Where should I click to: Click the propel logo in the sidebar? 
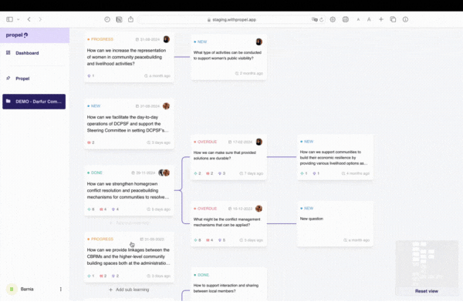tap(16, 35)
